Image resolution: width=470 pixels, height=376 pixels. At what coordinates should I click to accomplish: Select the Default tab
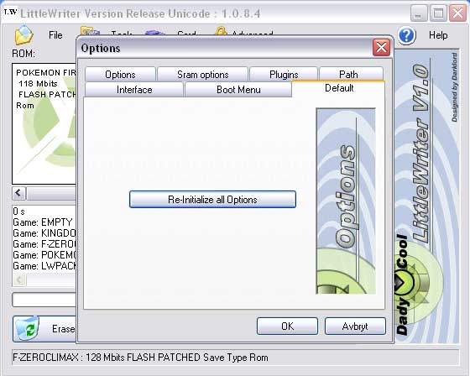[x=339, y=88]
